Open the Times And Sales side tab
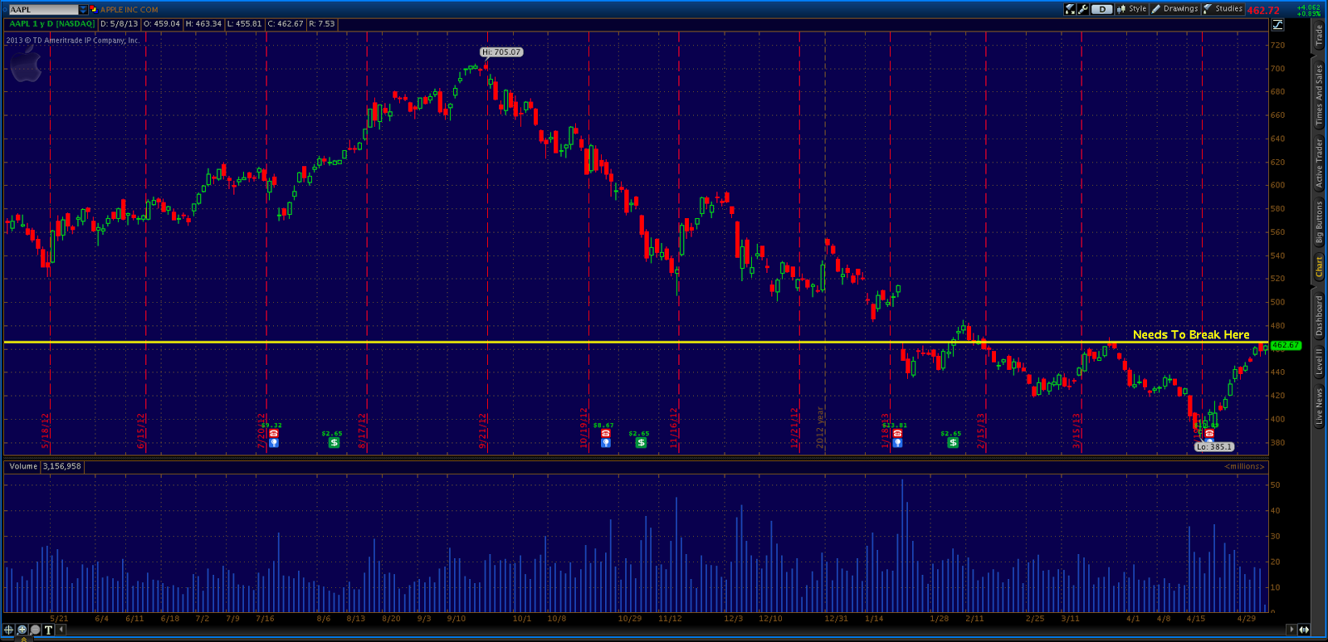The height and width of the screenshot is (642, 1328). (x=1319, y=95)
